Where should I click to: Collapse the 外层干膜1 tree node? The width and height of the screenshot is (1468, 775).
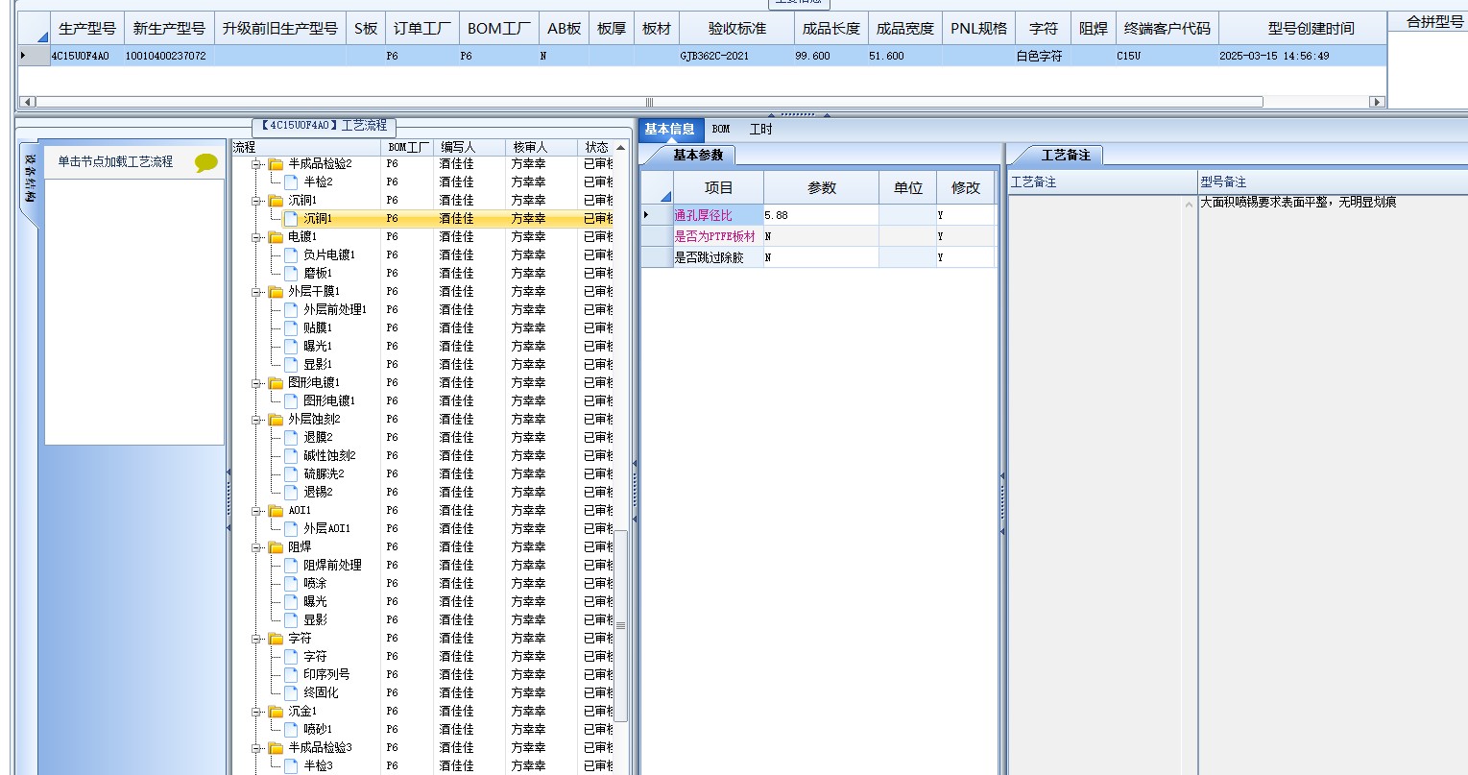(x=257, y=292)
